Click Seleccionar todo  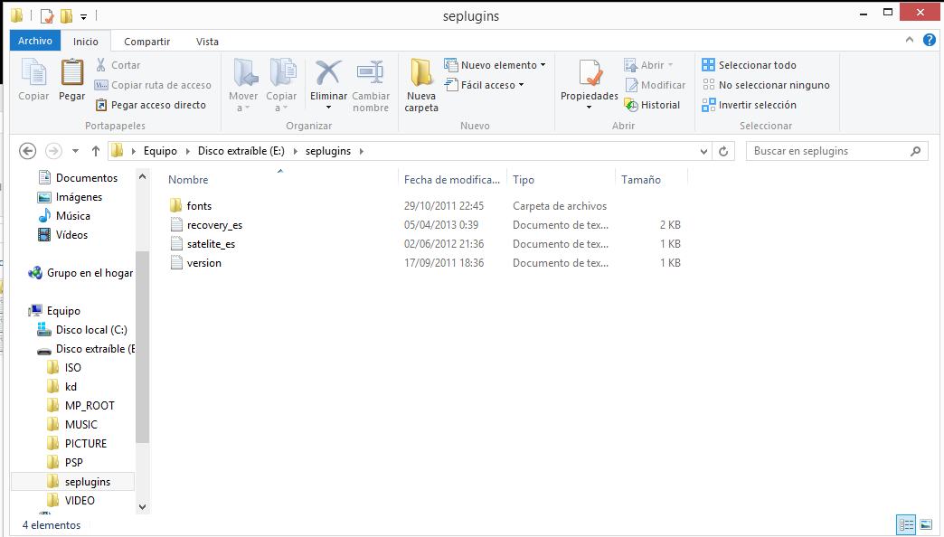tap(749, 65)
